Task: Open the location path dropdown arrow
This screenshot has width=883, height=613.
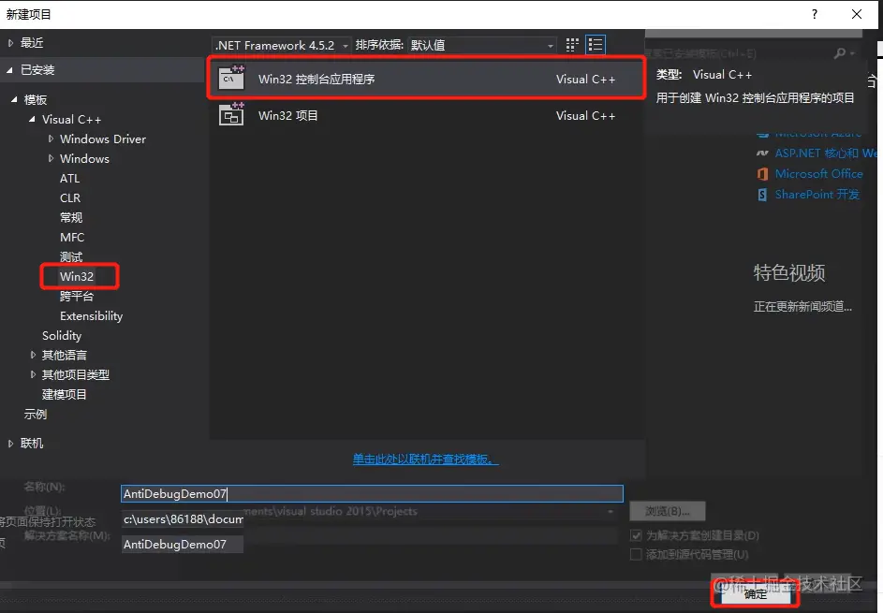Action: (610, 512)
